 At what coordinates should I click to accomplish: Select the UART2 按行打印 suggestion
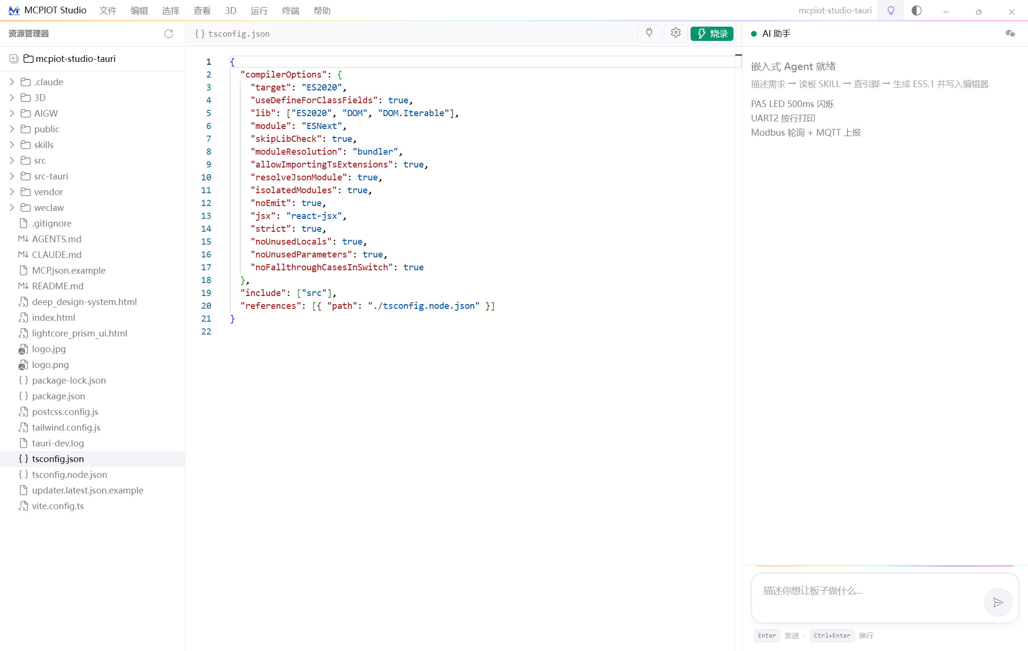(783, 118)
